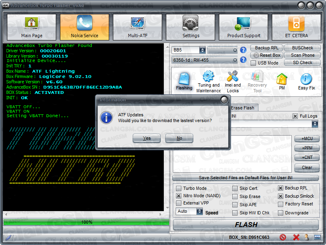326x245 pixels.
Task: Open the Easy Fix tool
Action: [306, 81]
